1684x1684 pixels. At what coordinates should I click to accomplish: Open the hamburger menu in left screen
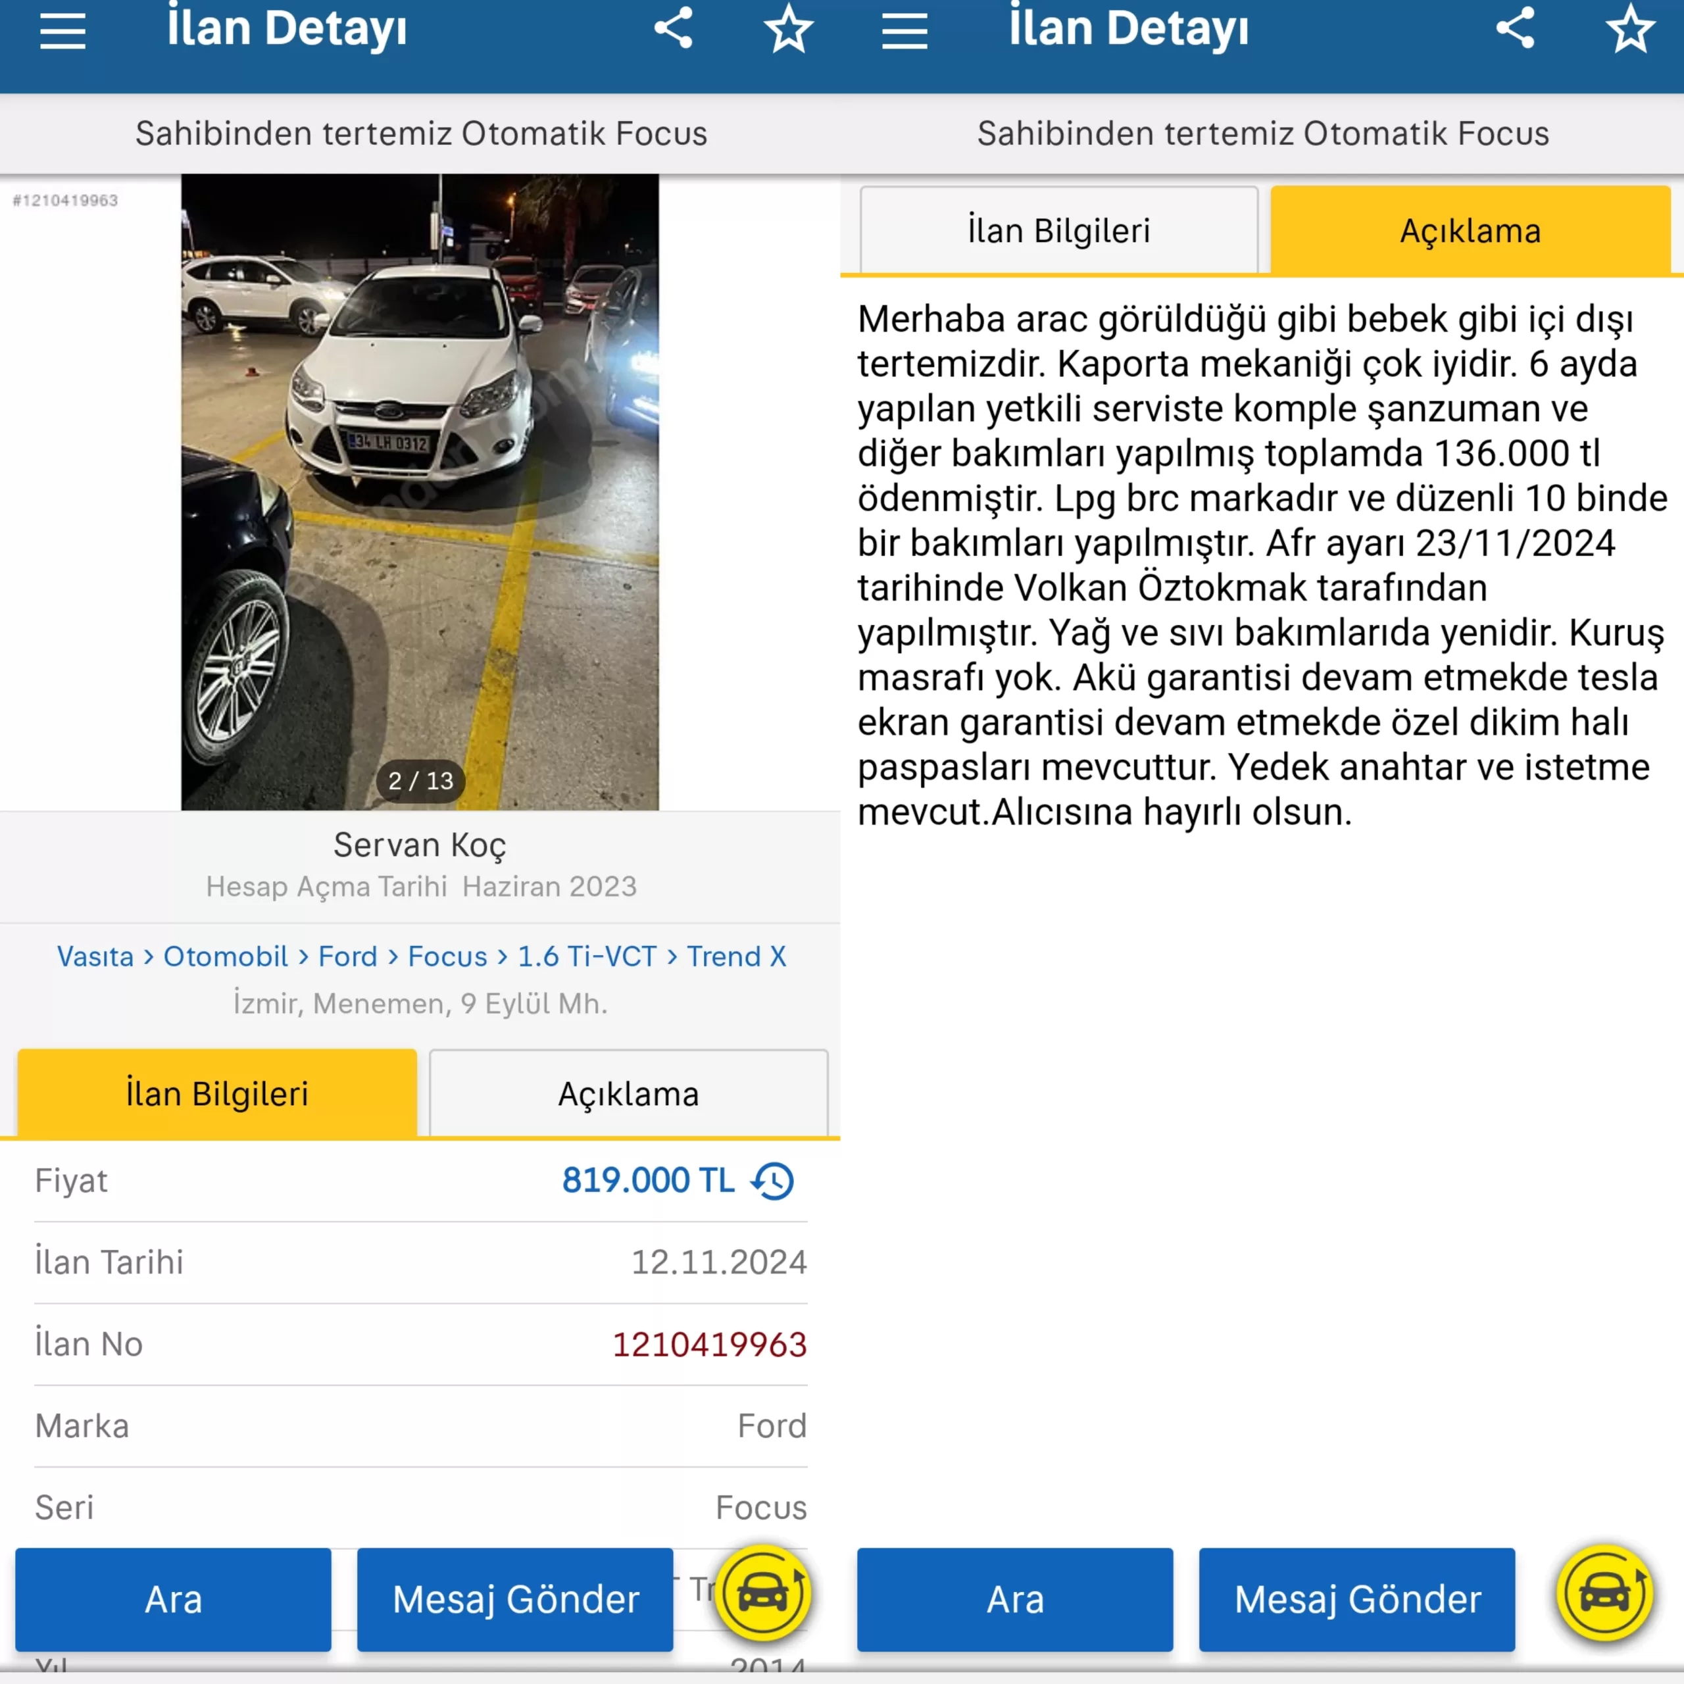62,32
